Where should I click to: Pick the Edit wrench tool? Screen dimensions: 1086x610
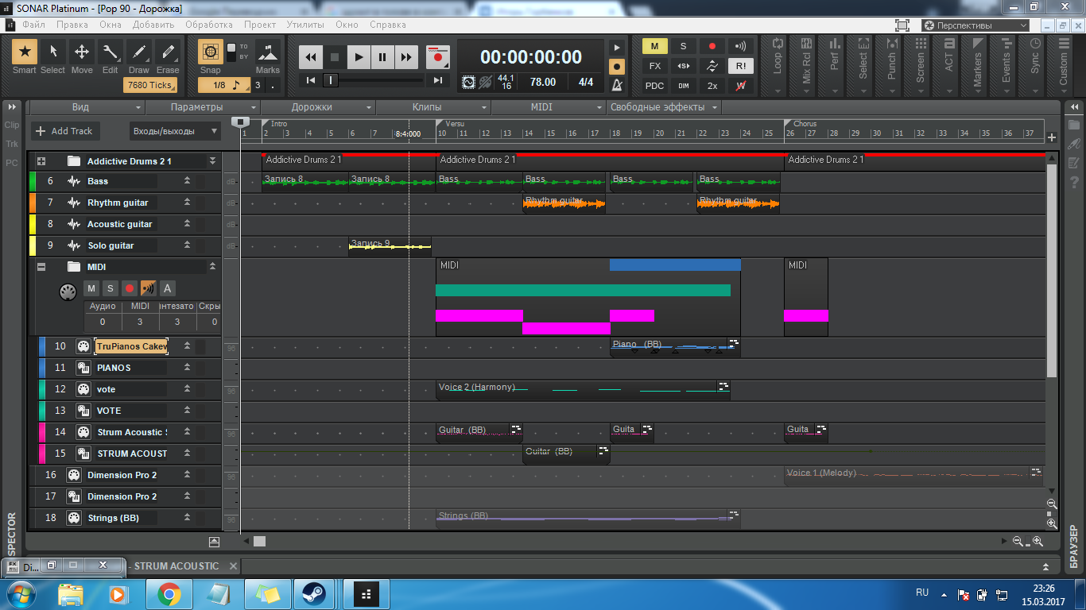[x=111, y=53]
